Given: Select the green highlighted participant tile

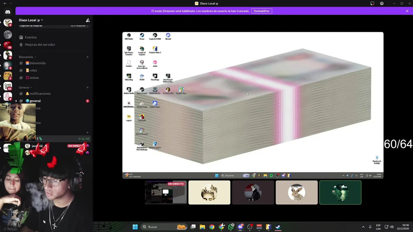Looking at the screenshot, I should point(340,192).
